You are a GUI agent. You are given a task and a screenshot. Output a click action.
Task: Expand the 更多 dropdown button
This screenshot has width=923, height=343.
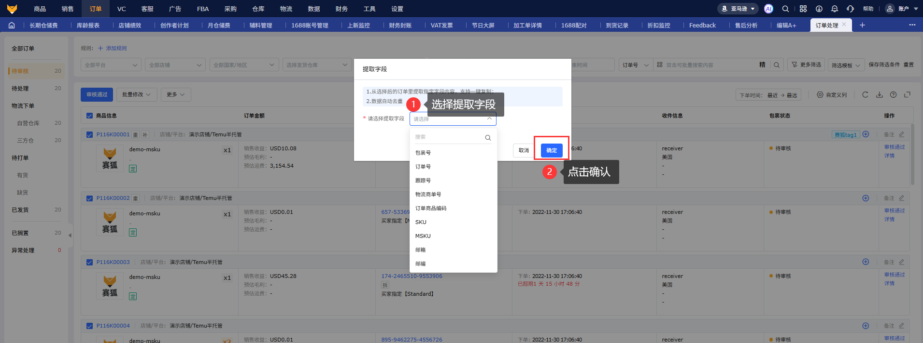(x=176, y=94)
